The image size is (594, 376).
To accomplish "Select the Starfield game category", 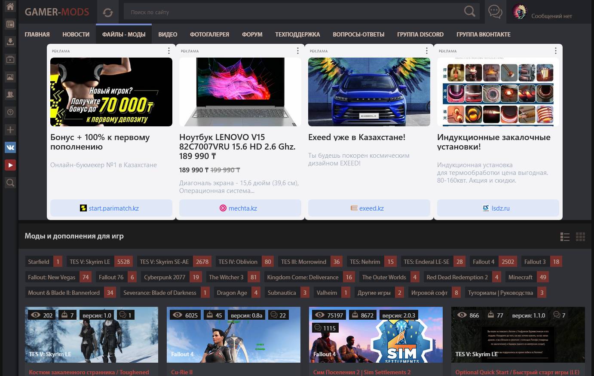I will (44, 262).
